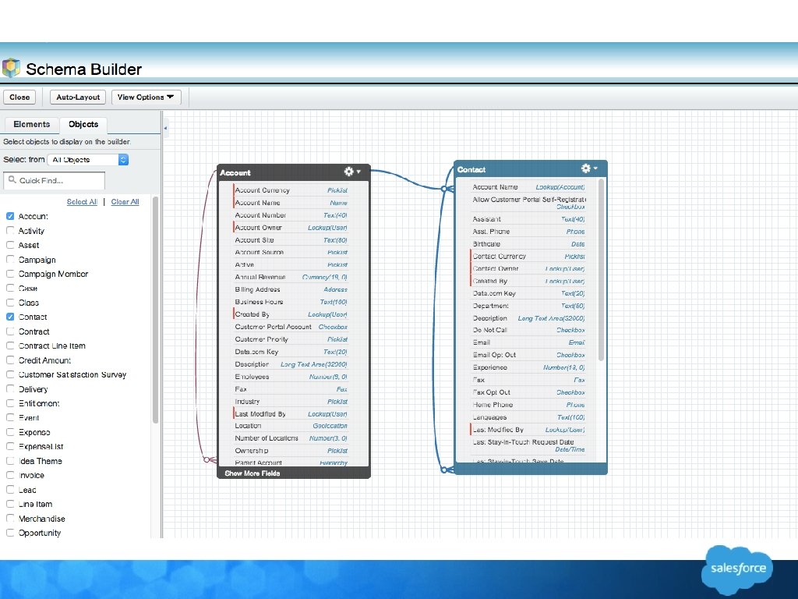This screenshot has width=798, height=599.
Task: Check the Idea Theme checkbox
Action: pos(10,460)
